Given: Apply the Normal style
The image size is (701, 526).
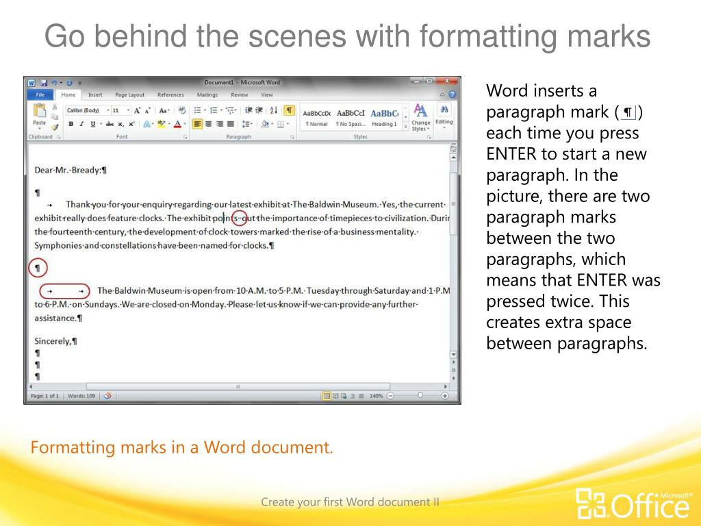Looking at the screenshot, I should coord(316,118).
